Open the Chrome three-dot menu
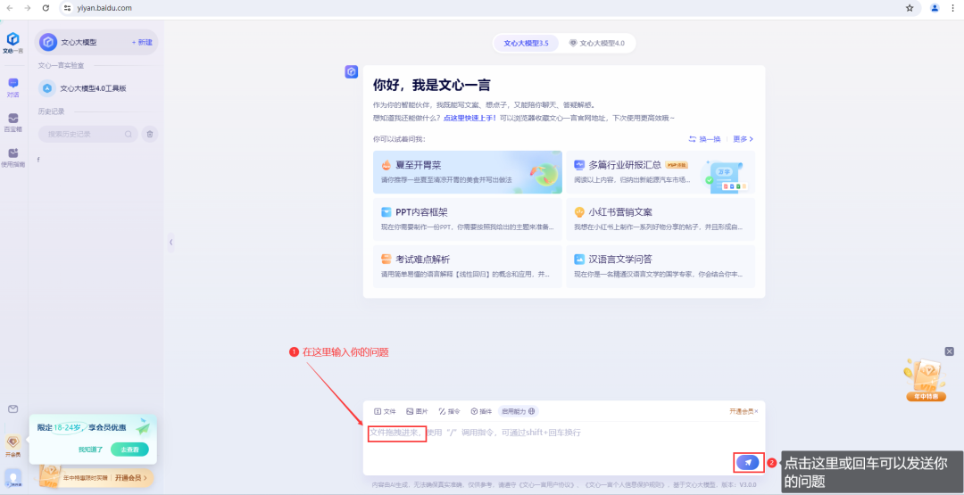 pos(952,8)
